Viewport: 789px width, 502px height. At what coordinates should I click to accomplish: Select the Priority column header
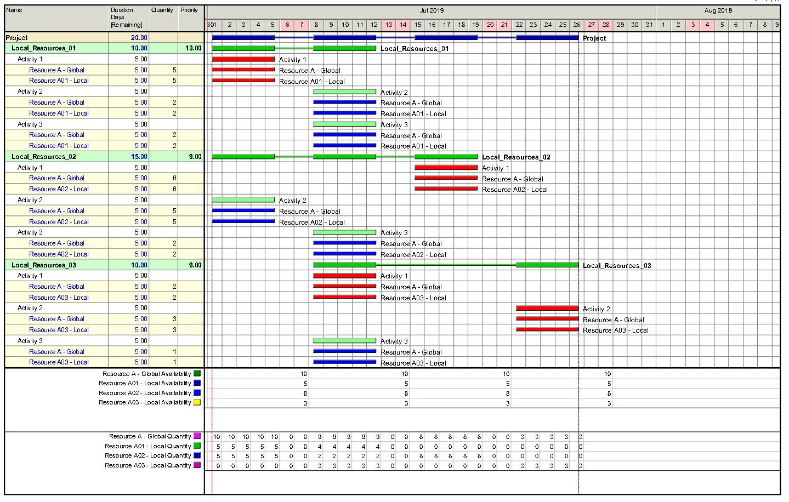(190, 18)
